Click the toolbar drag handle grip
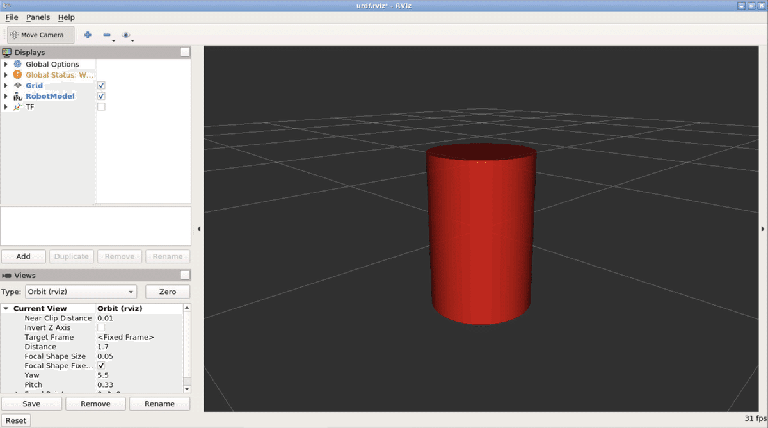This screenshot has width=768, height=428. (4, 35)
